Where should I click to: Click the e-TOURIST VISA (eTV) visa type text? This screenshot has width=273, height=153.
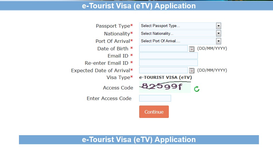tap(165, 77)
